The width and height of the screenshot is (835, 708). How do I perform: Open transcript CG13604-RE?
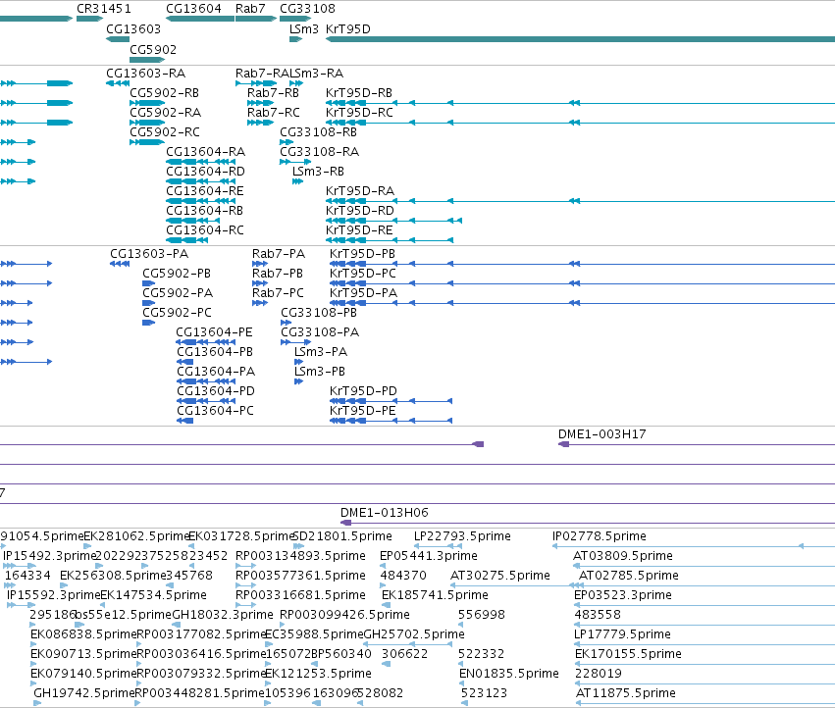205,191
